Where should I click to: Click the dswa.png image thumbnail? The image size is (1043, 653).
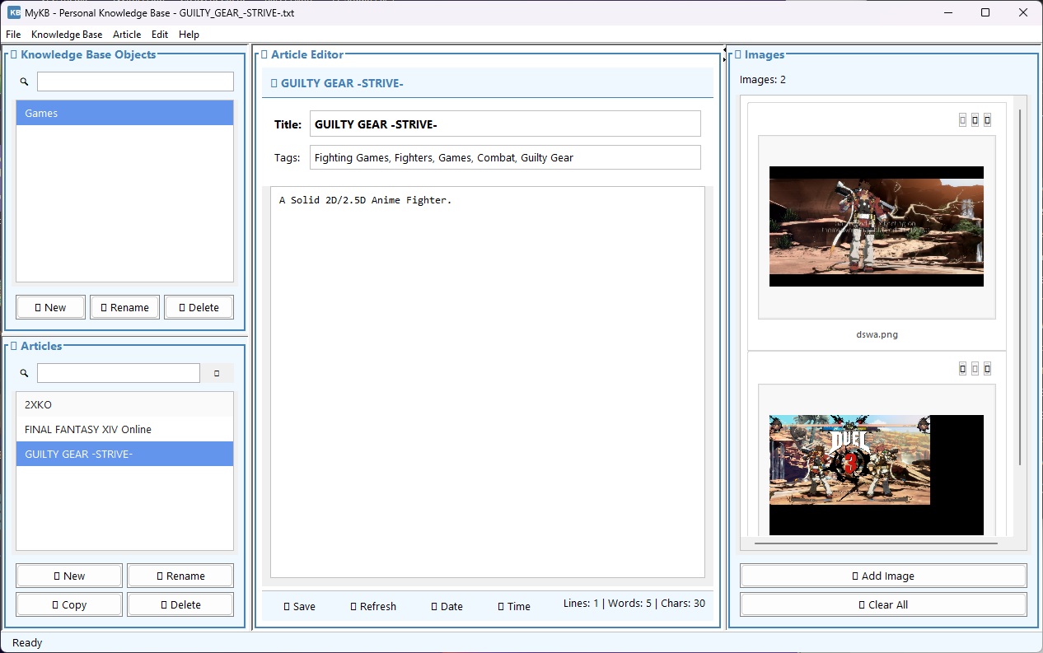(x=876, y=226)
